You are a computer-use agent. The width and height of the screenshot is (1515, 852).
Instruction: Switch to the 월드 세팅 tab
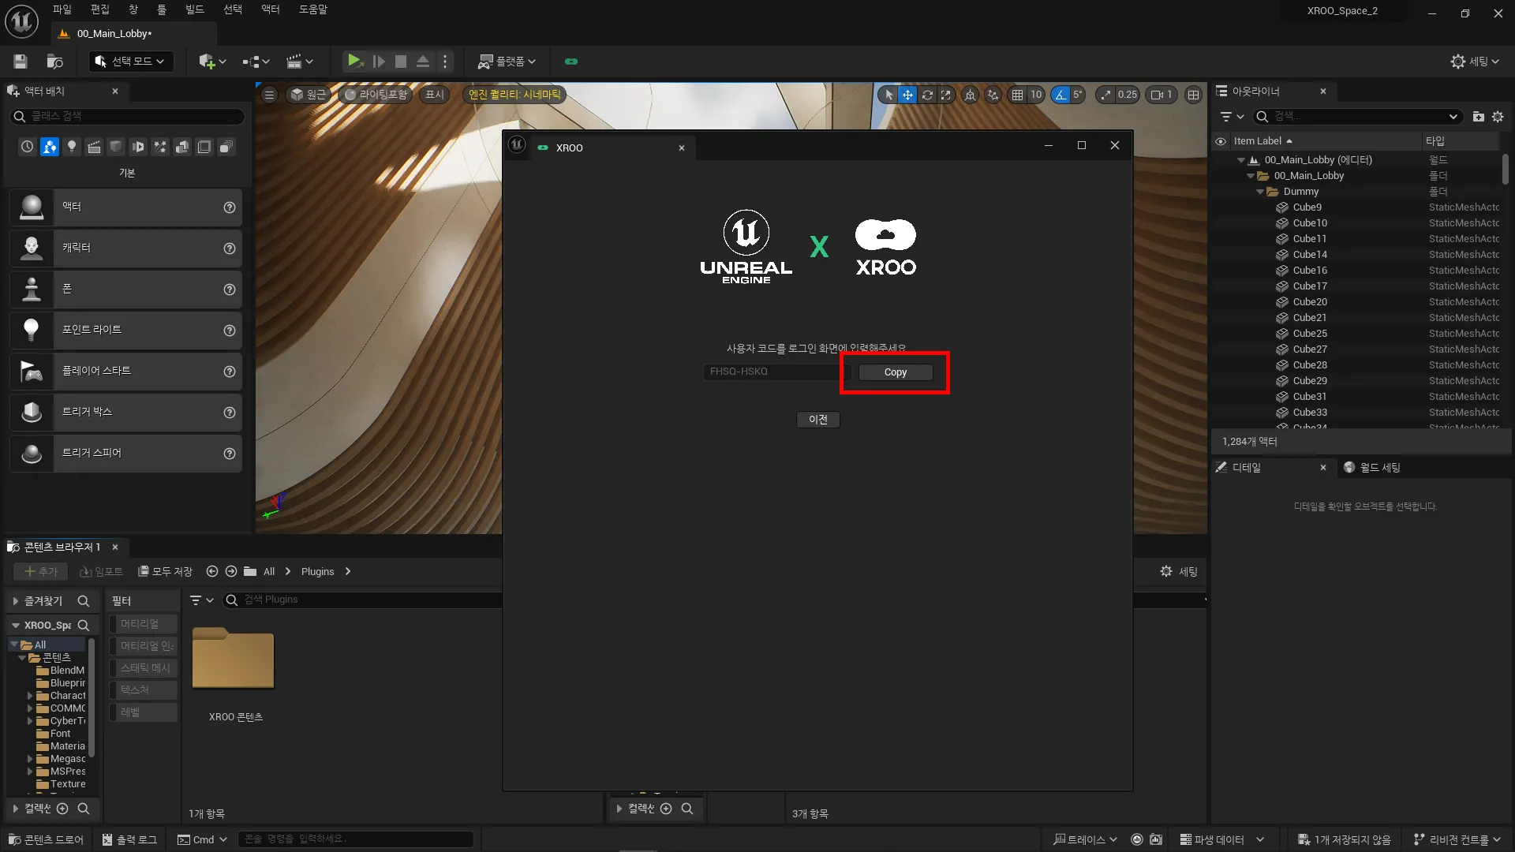click(1378, 468)
